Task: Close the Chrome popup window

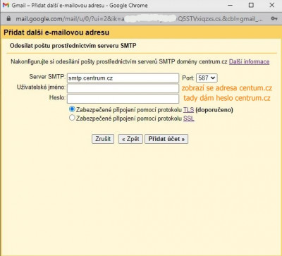Action: tap(272, 5)
